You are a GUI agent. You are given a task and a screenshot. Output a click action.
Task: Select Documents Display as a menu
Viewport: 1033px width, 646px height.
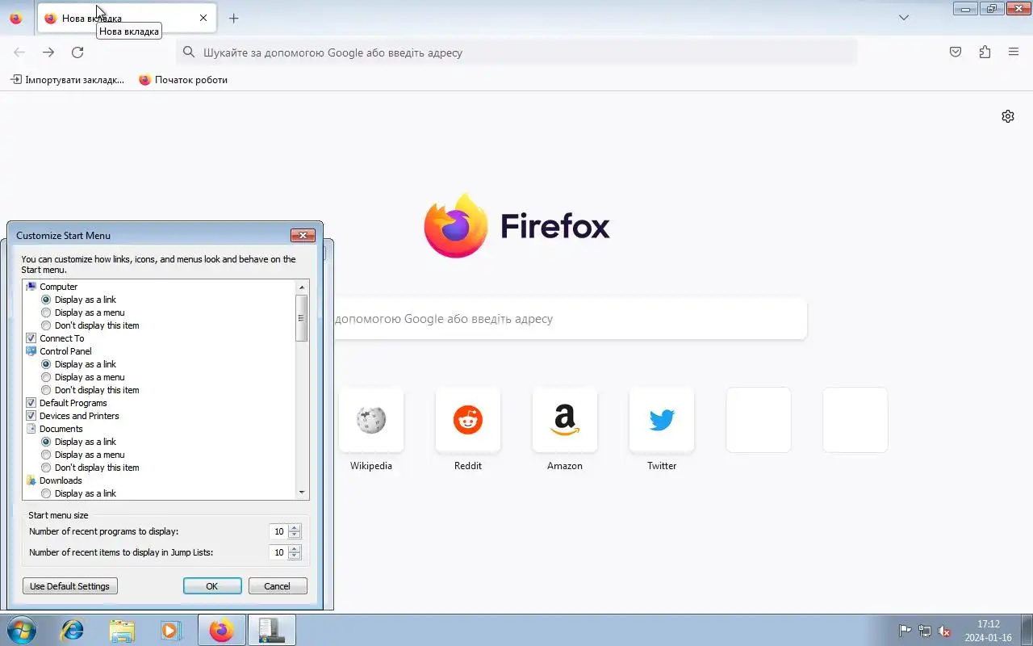coord(46,455)
